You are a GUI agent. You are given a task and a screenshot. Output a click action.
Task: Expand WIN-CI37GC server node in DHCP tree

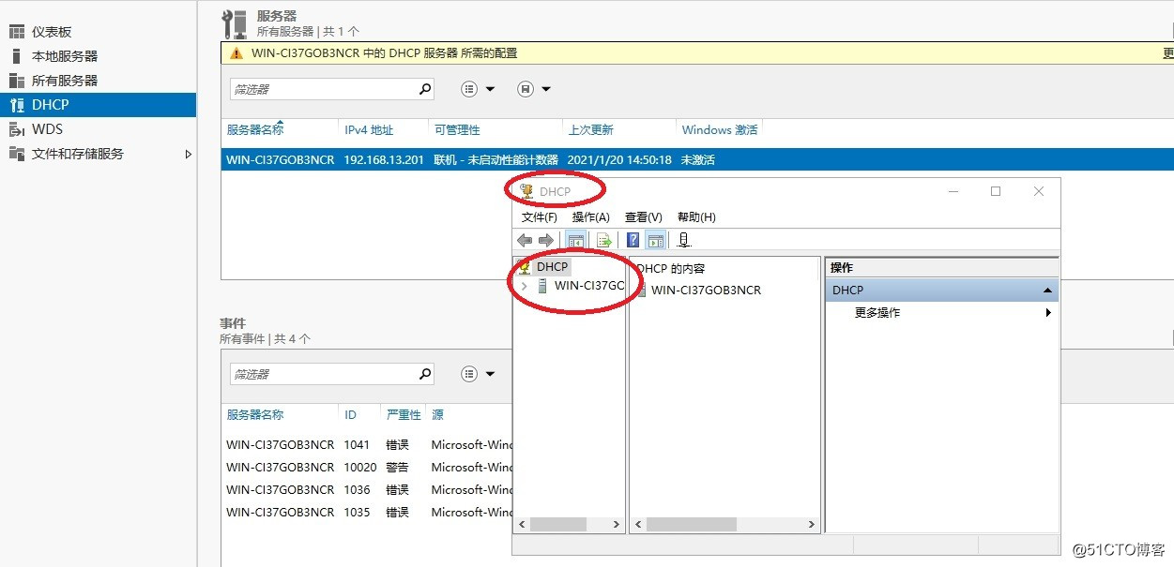pyautogui.click(x=525, y=286)
